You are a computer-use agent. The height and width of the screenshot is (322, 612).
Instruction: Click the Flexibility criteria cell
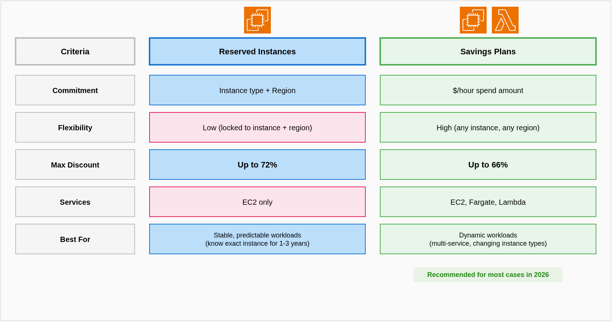tap(75, 127)
